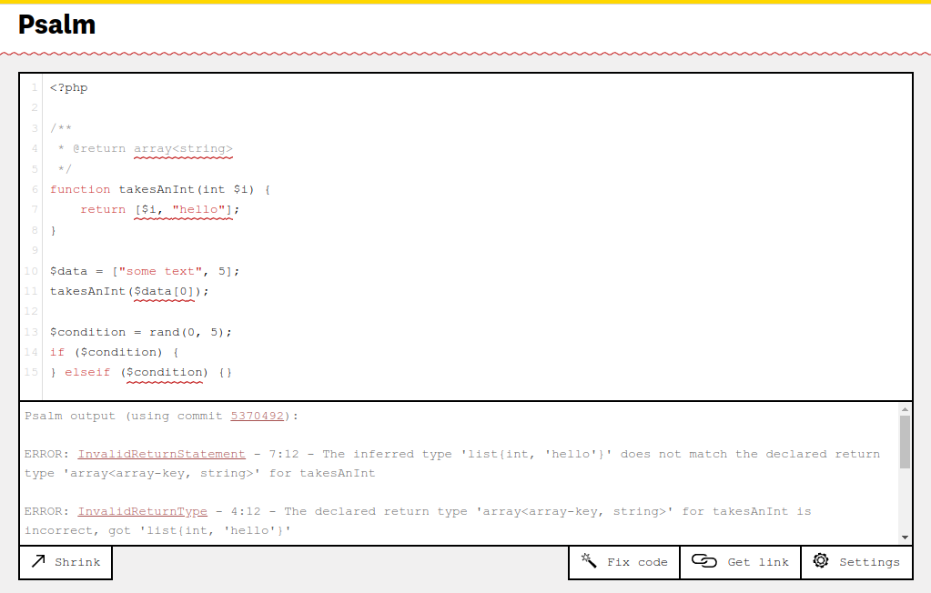
Task: Click the if keyword on line 14
Action: click(x=57, y=353)
